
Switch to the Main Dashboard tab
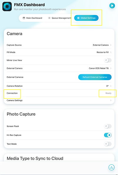click(x=33, y=18)
